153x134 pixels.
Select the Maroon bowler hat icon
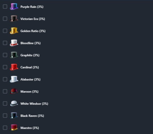14,91
